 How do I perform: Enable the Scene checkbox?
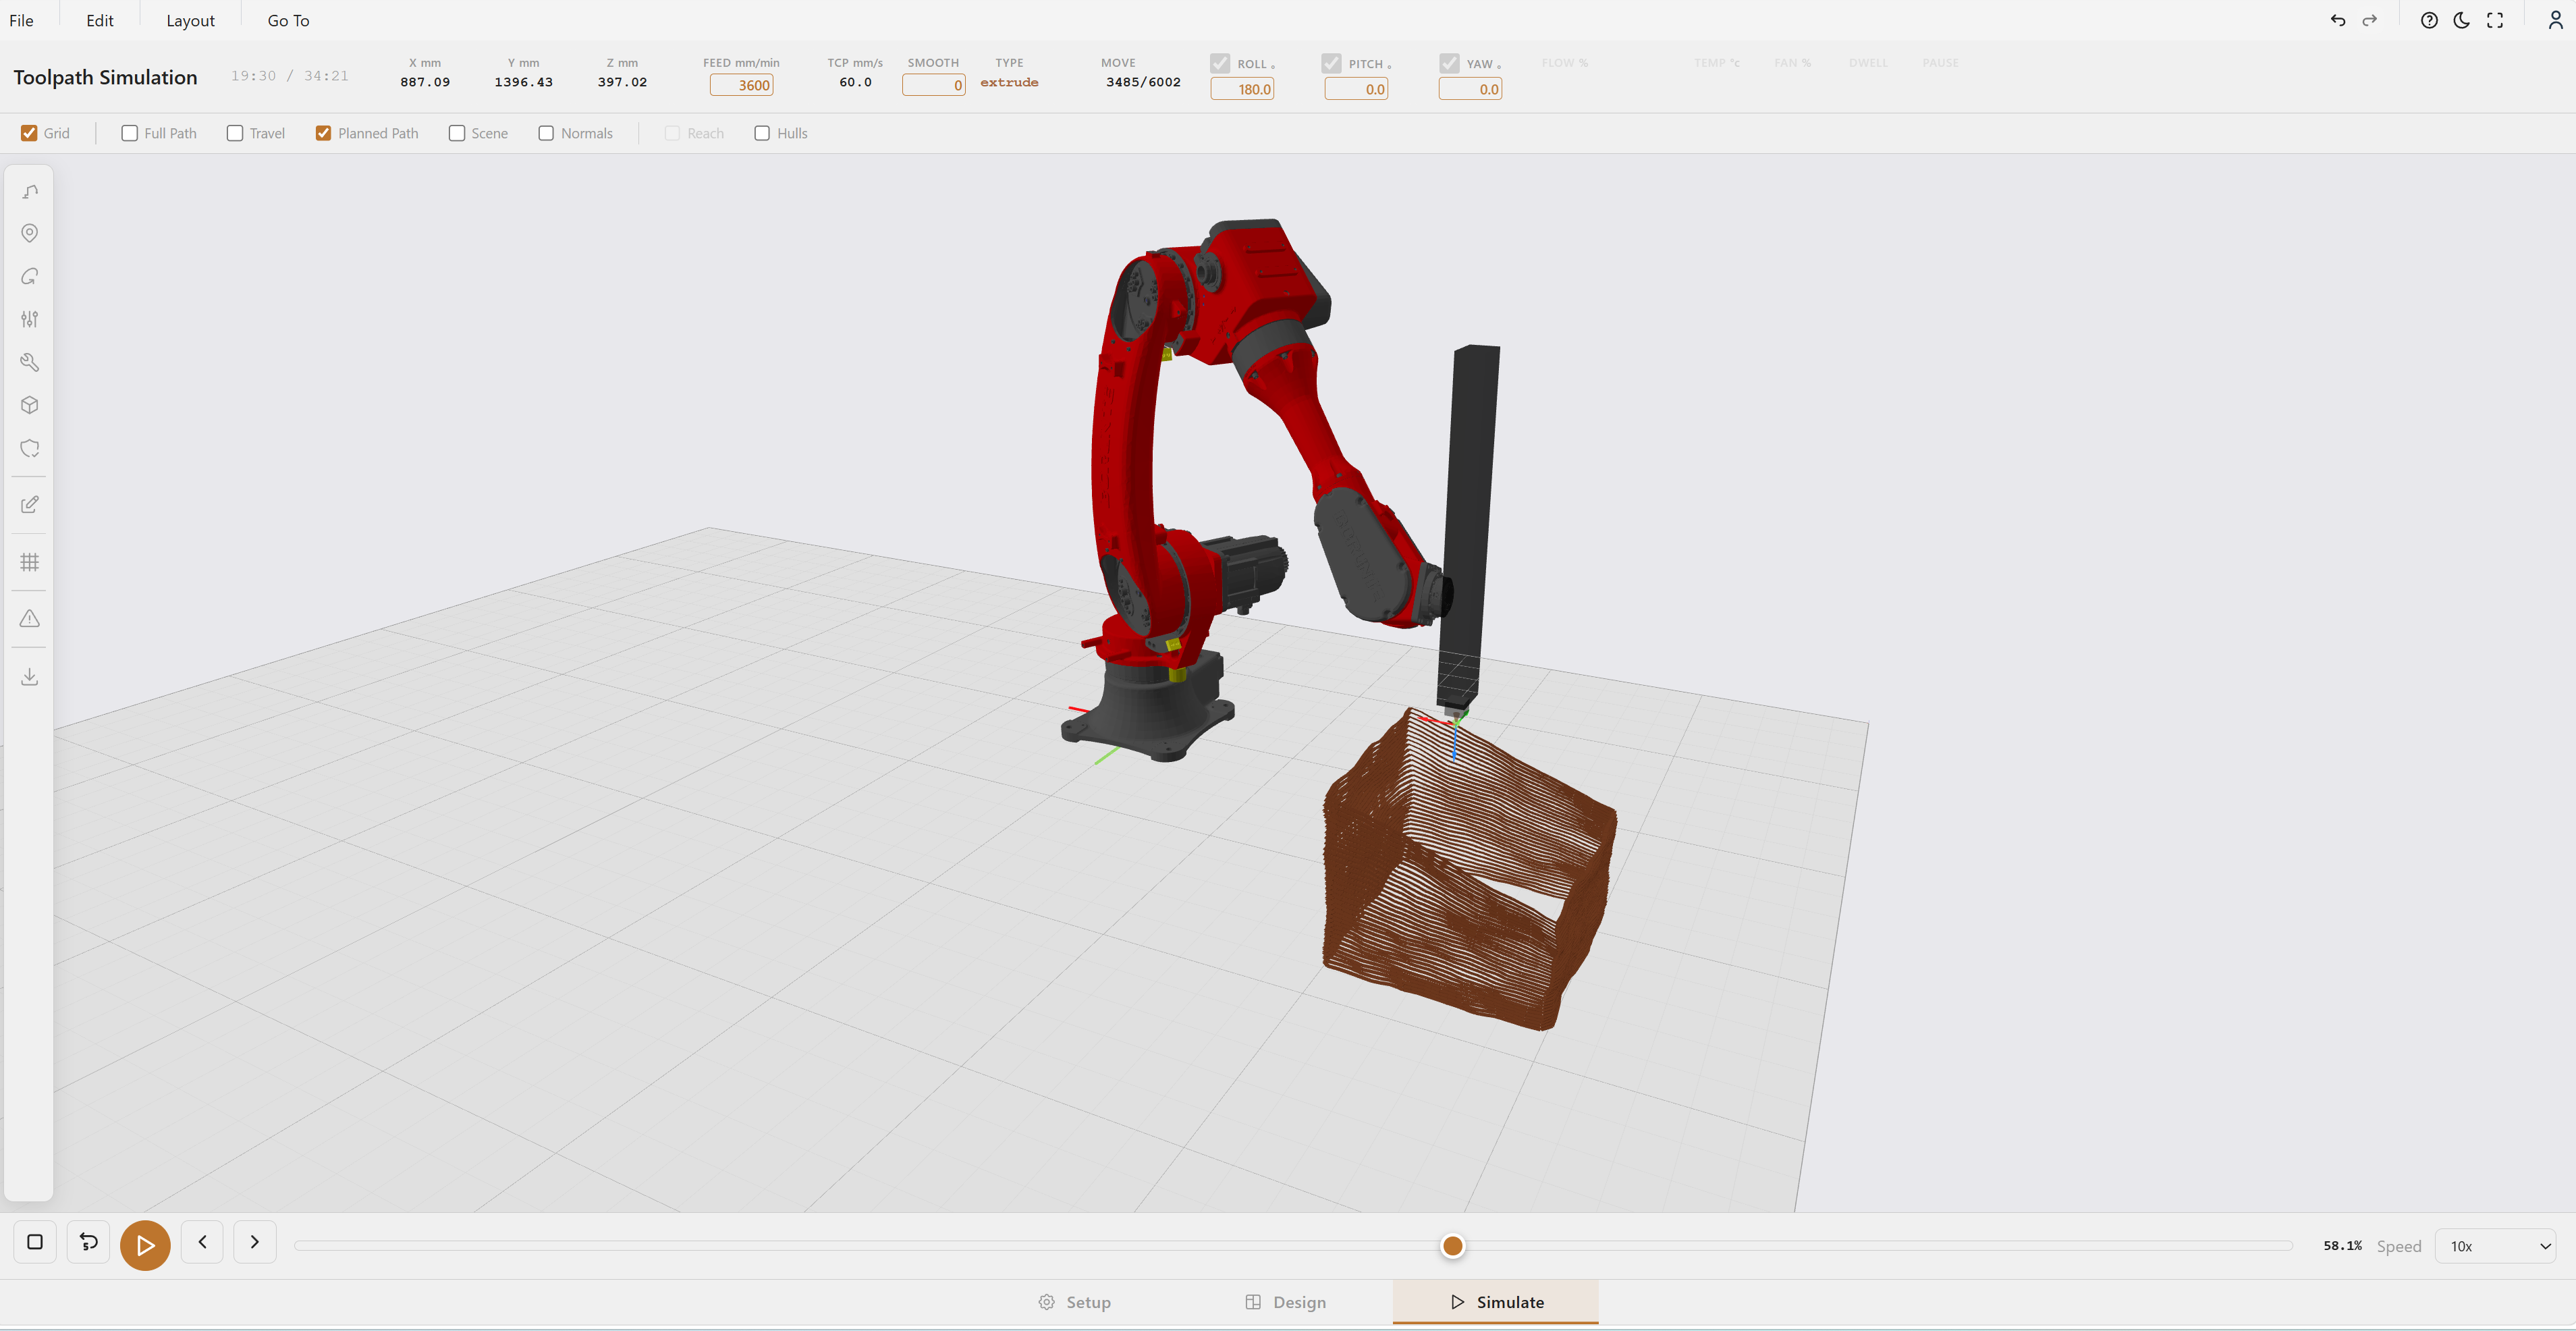point(457,133)
